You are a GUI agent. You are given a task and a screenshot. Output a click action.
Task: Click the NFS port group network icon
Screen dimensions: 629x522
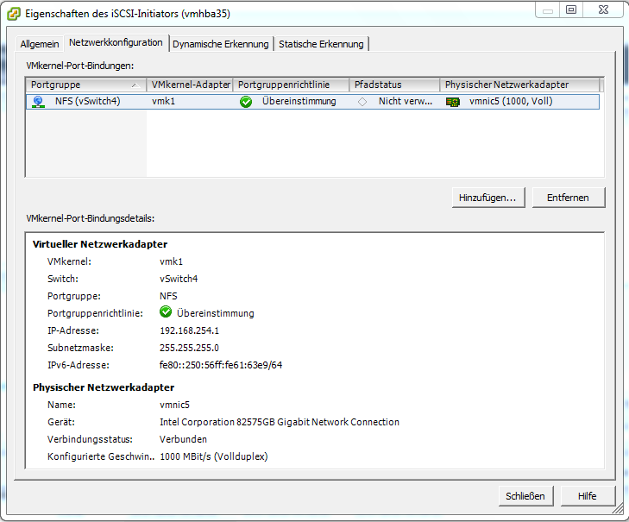pyautogui.click(x=38, y=102)
